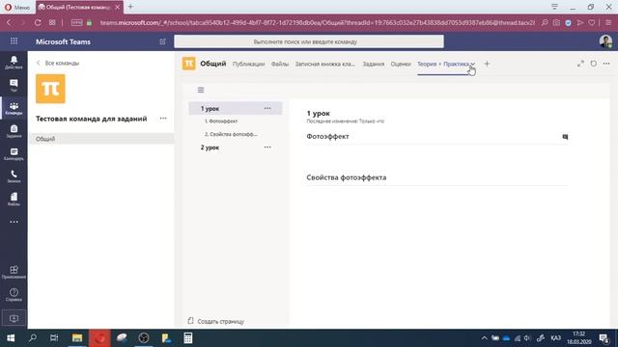Reload the page in Opera
The width and height of the screenshot is (618, 347).
click(x=38, y=23)
